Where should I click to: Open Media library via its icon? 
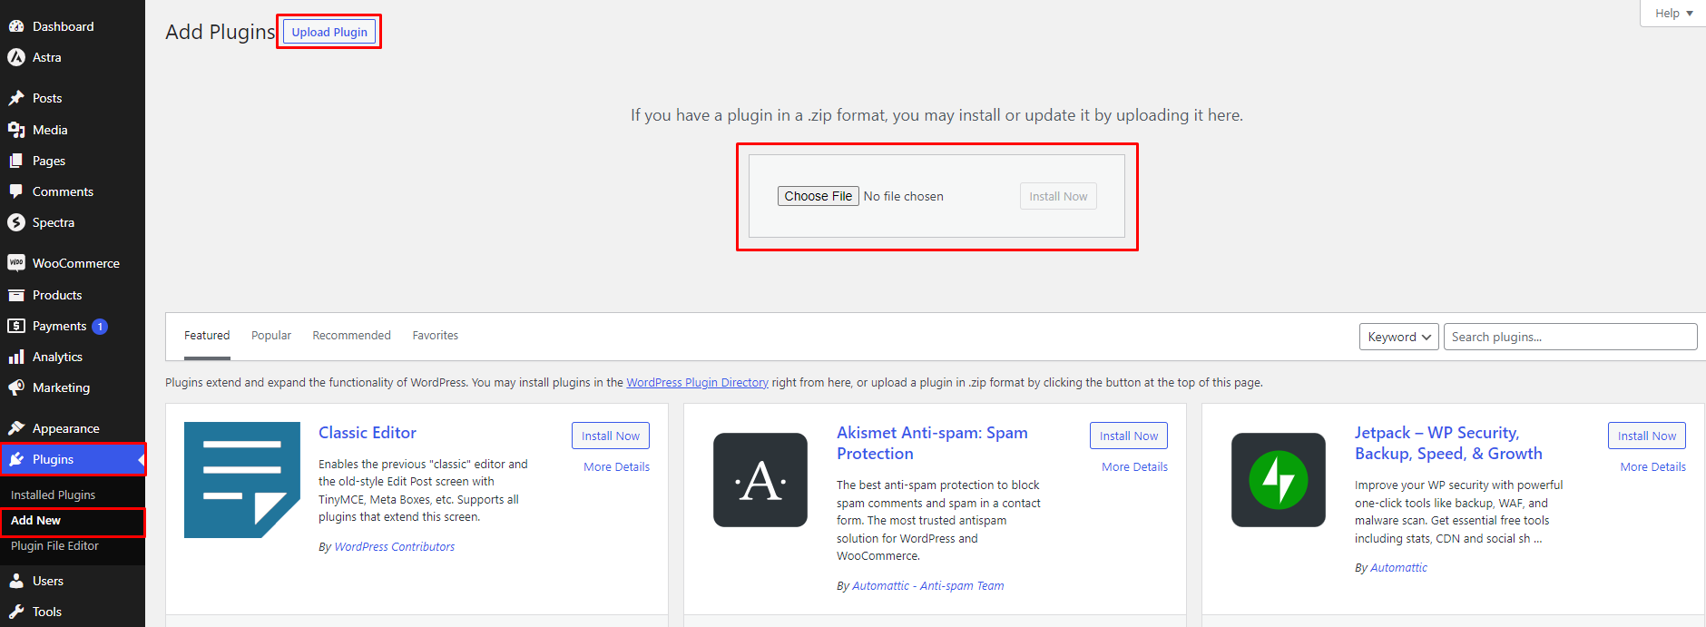pos(16,130)
